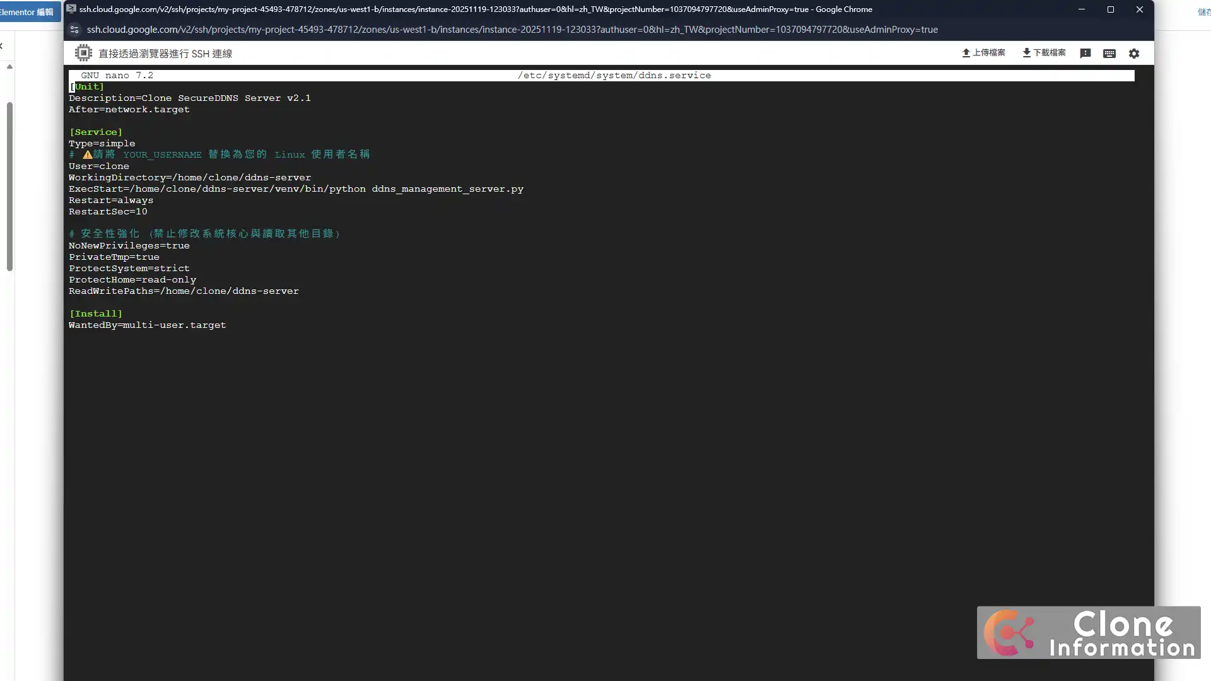1211x681 pixels.
Task: Click the SSH chip icon in header
Action: pos(83,54)
